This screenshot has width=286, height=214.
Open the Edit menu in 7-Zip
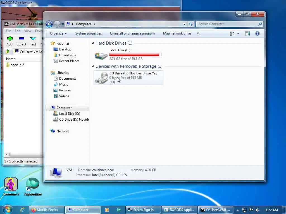[18, 31]
